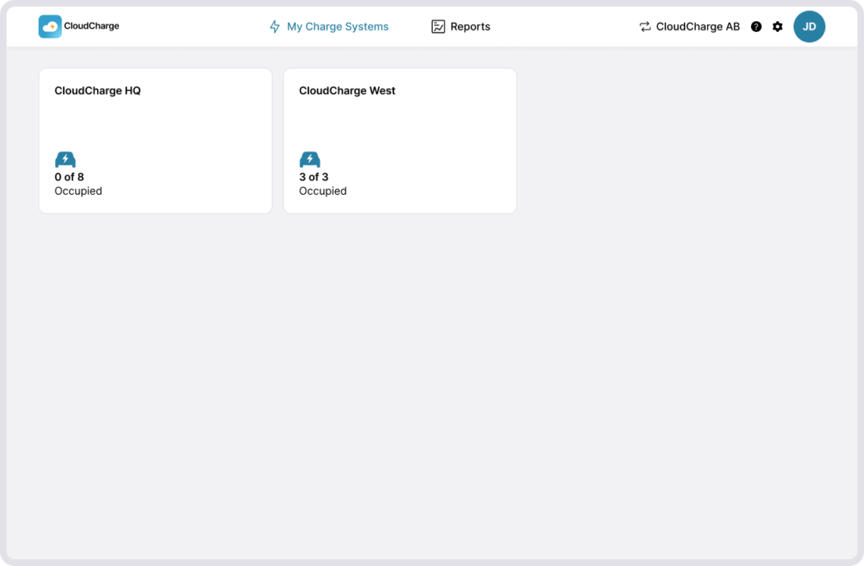Open the CloudCharge HQ title
The height and width of the screenshot is (566, 864).
tap(98, 90)
